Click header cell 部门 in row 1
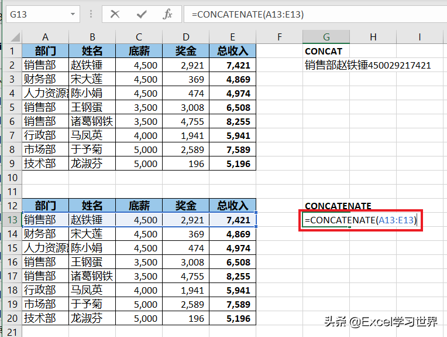This screenshot has width=447, height=337. pyautogui.click(x=45, y=51)
